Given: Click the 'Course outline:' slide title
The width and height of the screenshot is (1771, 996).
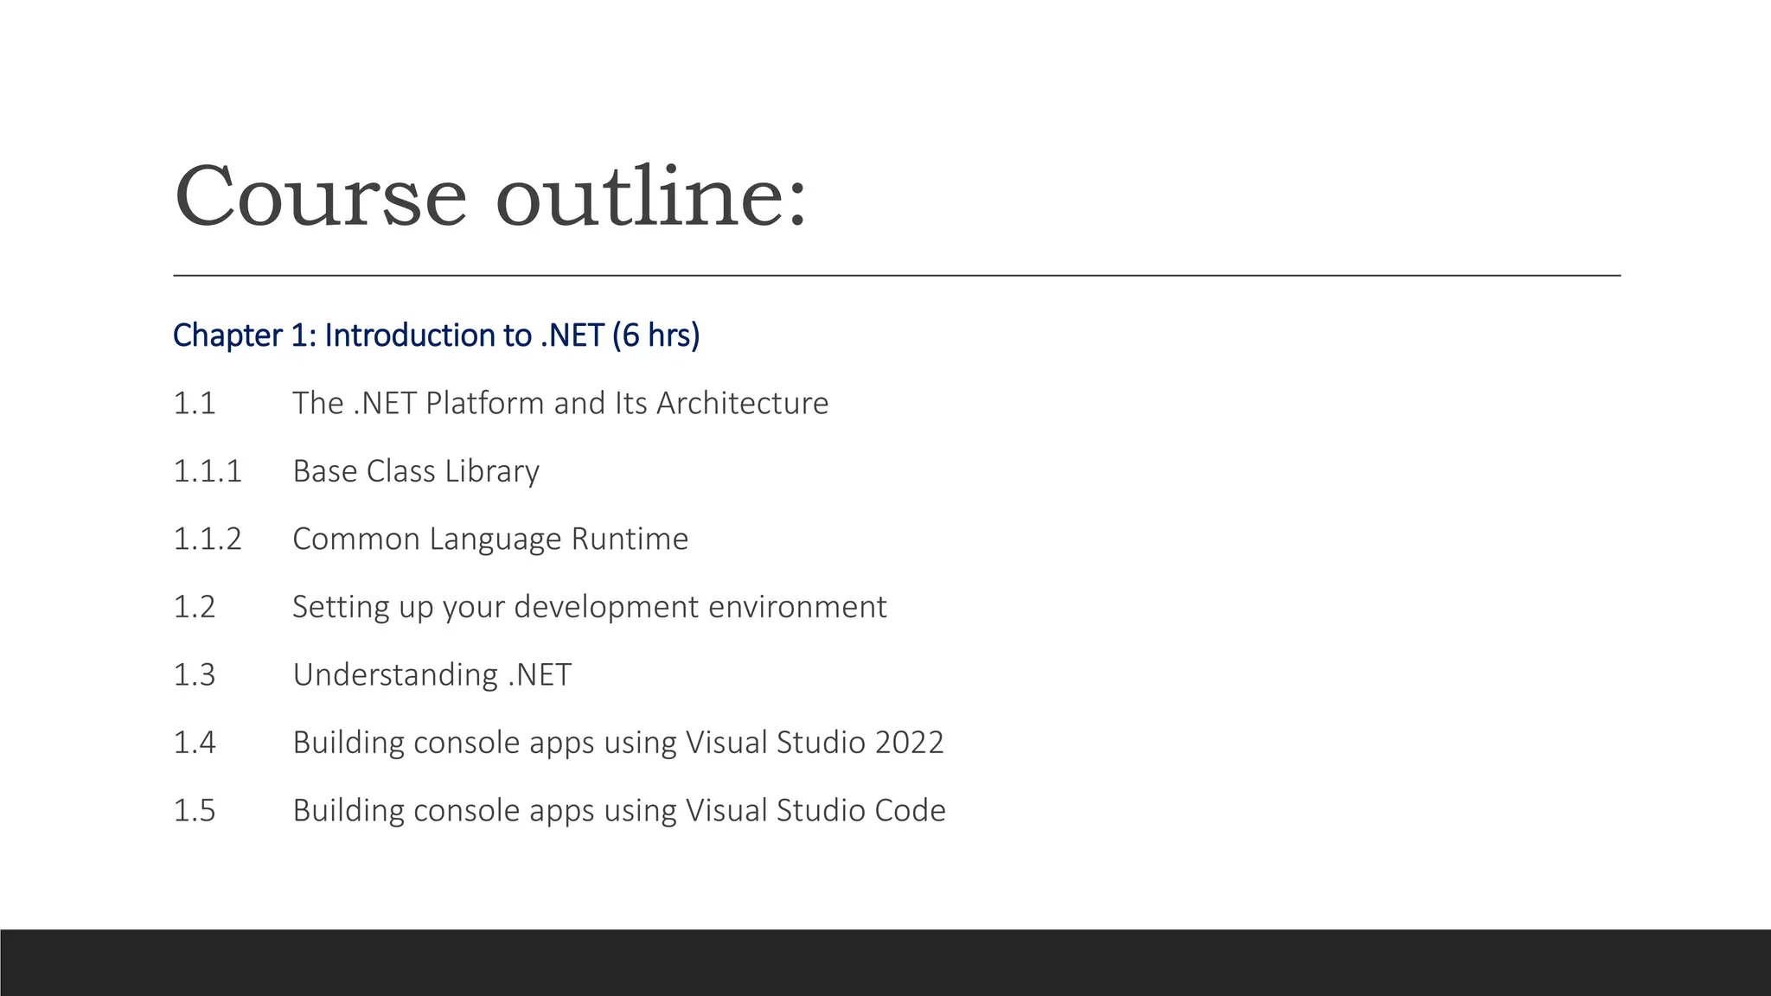Looking at the screenshot, I should [489, 196].
